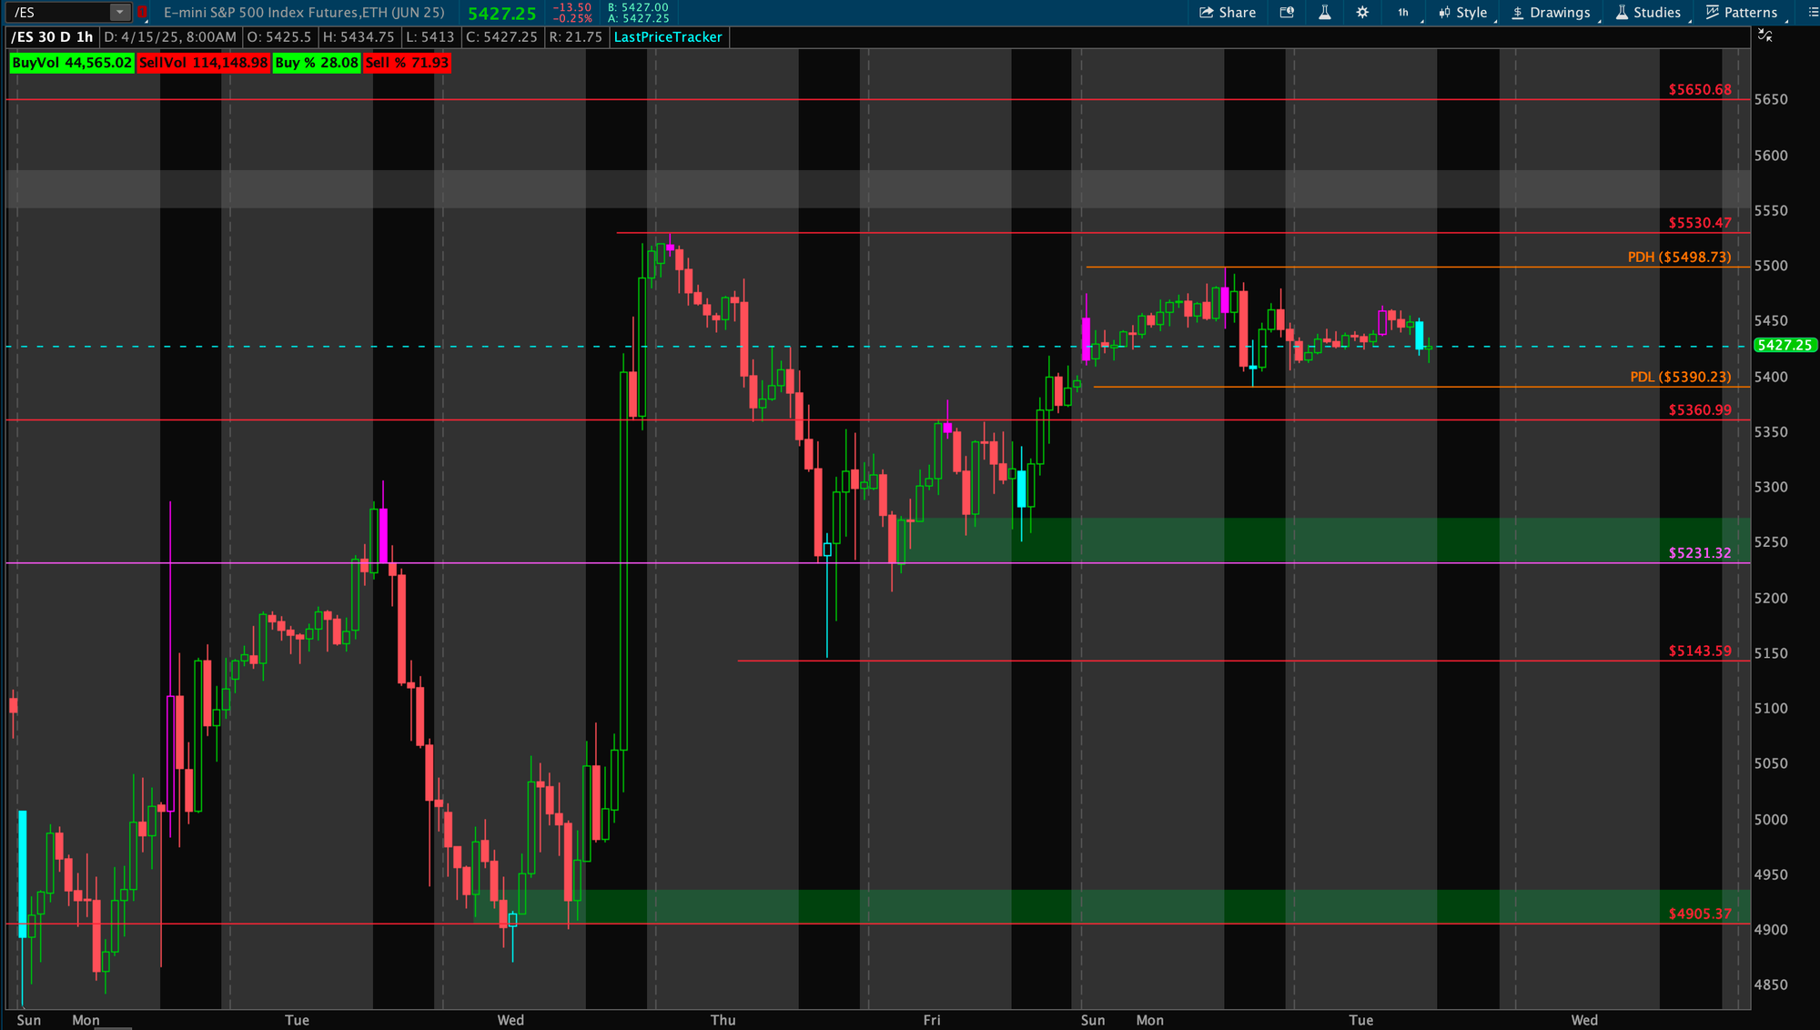Click the BuyVol green label

[x=72, y=63]
